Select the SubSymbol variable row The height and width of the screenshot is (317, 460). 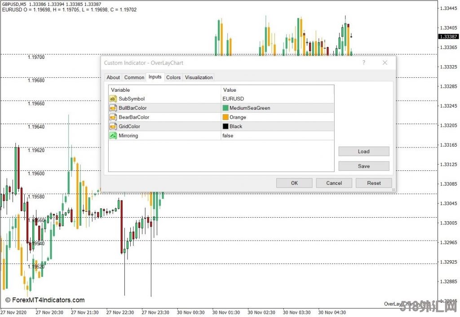[221, 99]
